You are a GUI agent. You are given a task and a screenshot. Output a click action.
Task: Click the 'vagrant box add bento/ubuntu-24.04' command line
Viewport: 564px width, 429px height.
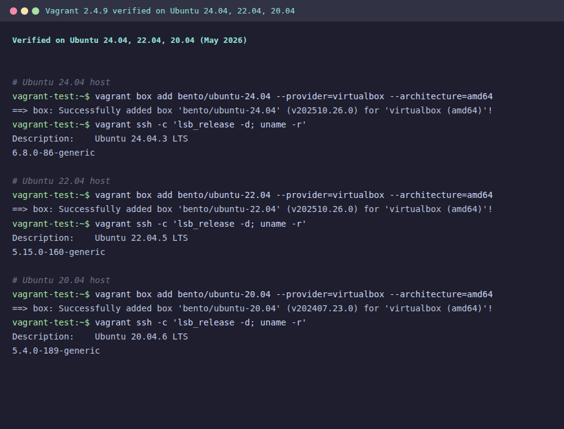coord(253,96)
